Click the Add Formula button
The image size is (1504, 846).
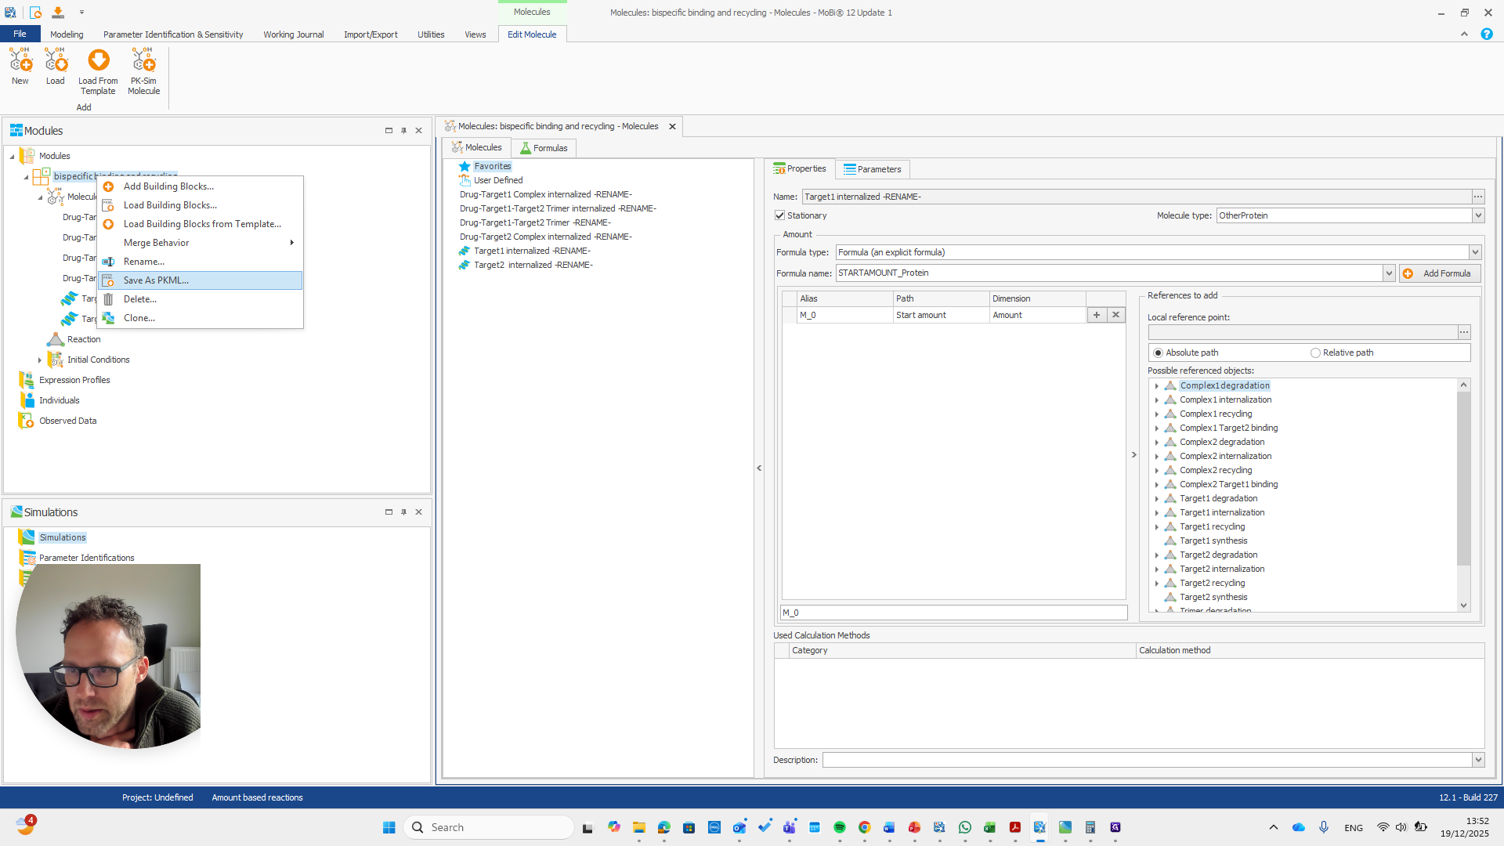[1440, 273]
